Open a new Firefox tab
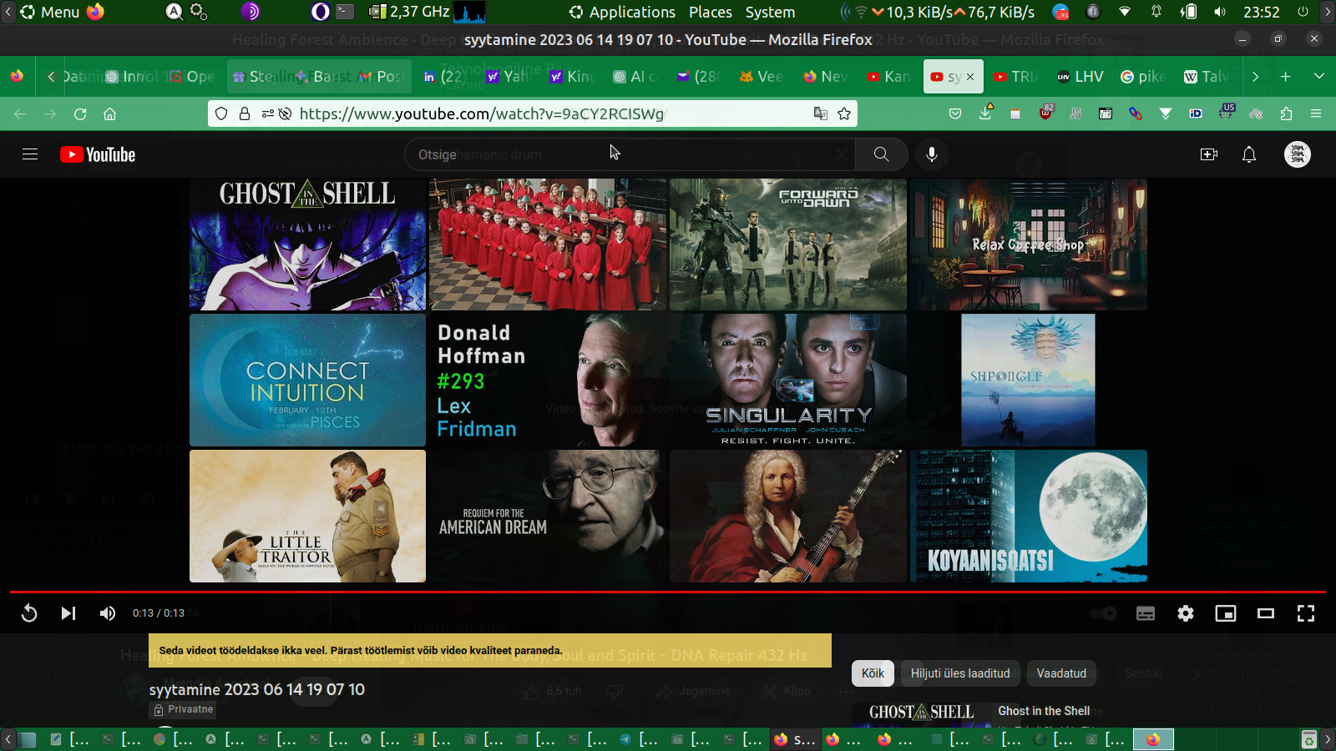Viewport: 1336px width, 751px height. click(1286, 77)
